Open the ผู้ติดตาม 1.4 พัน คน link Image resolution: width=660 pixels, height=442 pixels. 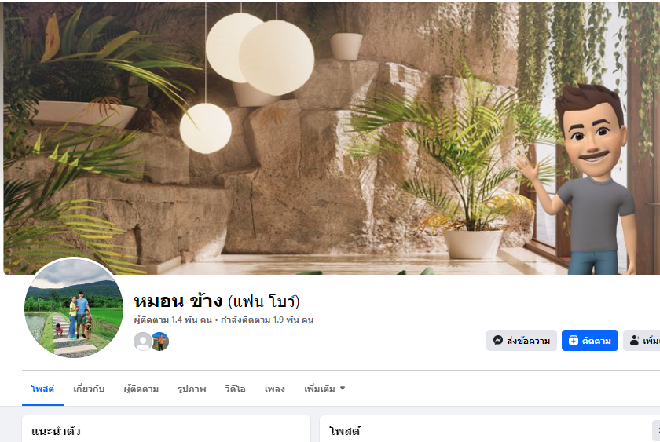(x=173, y=320)
